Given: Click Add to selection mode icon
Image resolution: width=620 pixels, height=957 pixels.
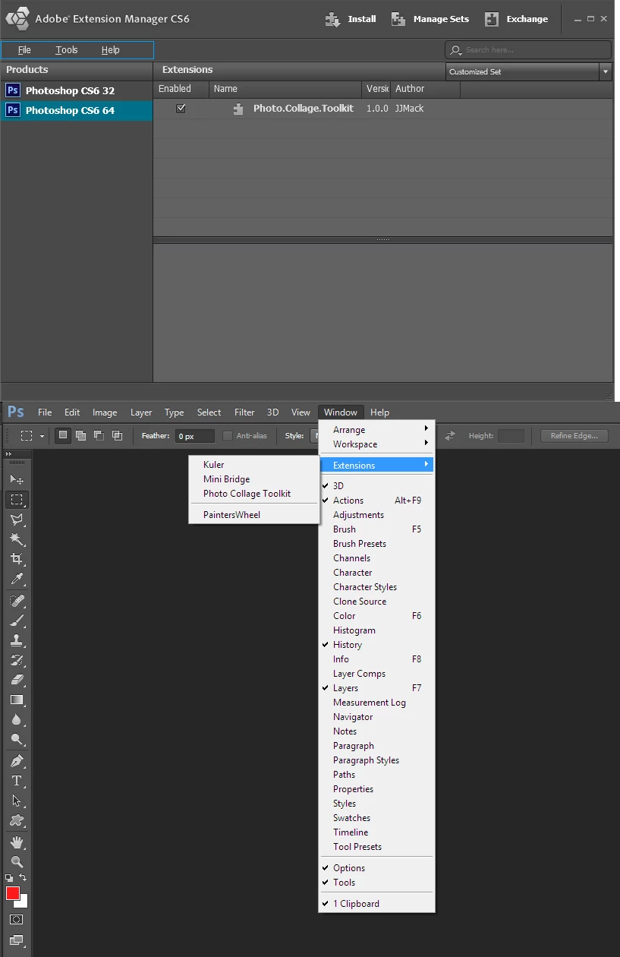Looking at the screenshot, I should coord(80,436).
